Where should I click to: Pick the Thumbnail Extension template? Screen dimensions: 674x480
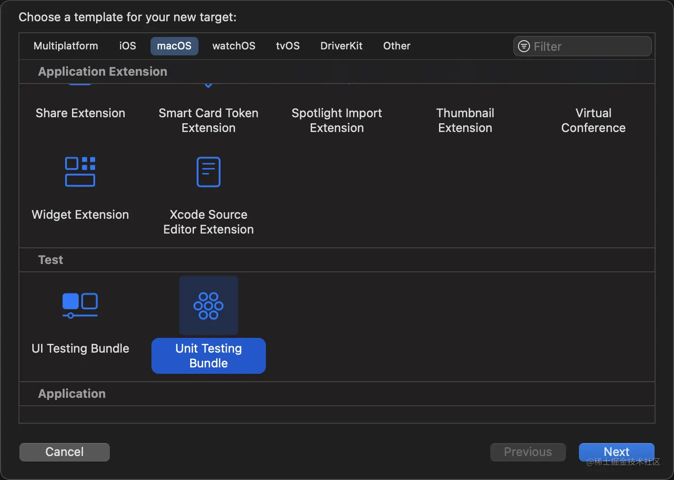[x=465, y=120]
